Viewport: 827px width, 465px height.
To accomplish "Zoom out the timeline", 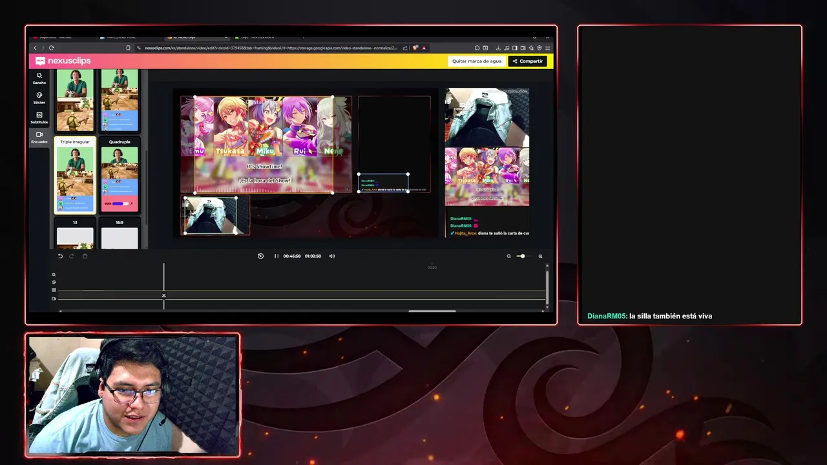I will click(x=508, y=256).
